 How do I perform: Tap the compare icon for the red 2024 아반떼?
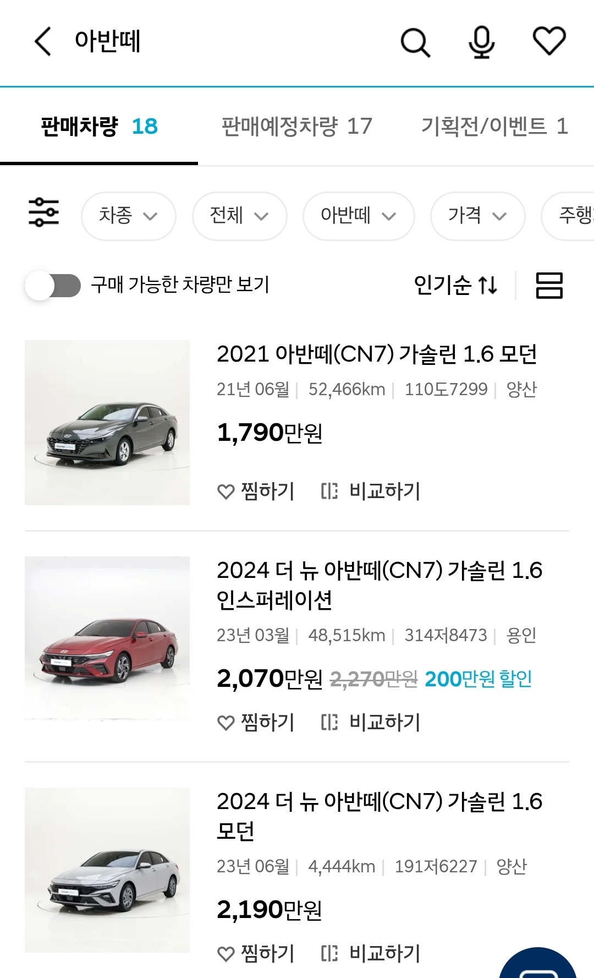point(329,722)
